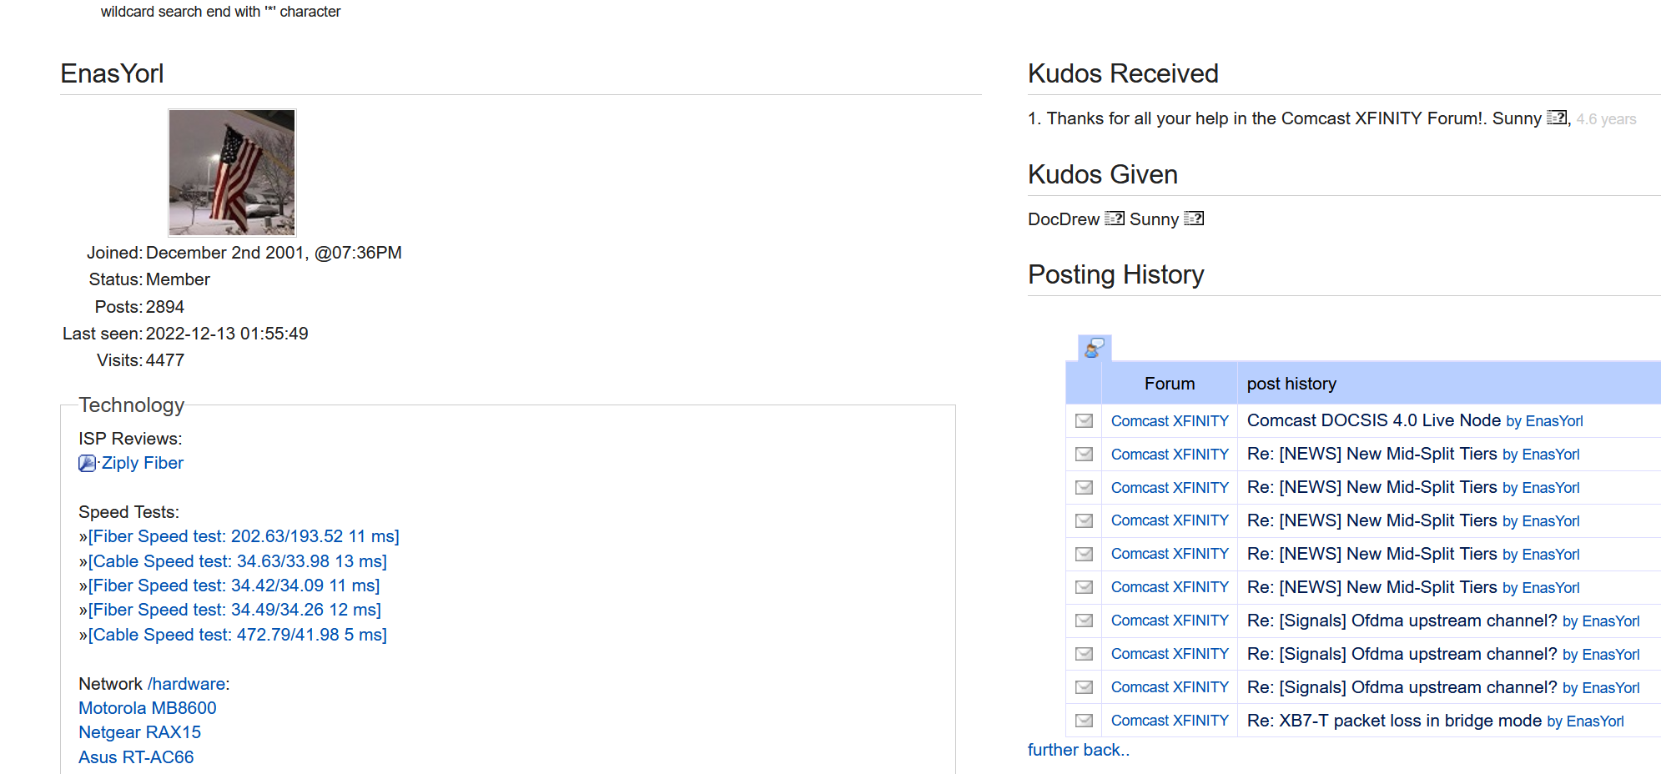
Task: Open Cable Speed test 472.79/41.98 5 ms
Action: point(238,635)
